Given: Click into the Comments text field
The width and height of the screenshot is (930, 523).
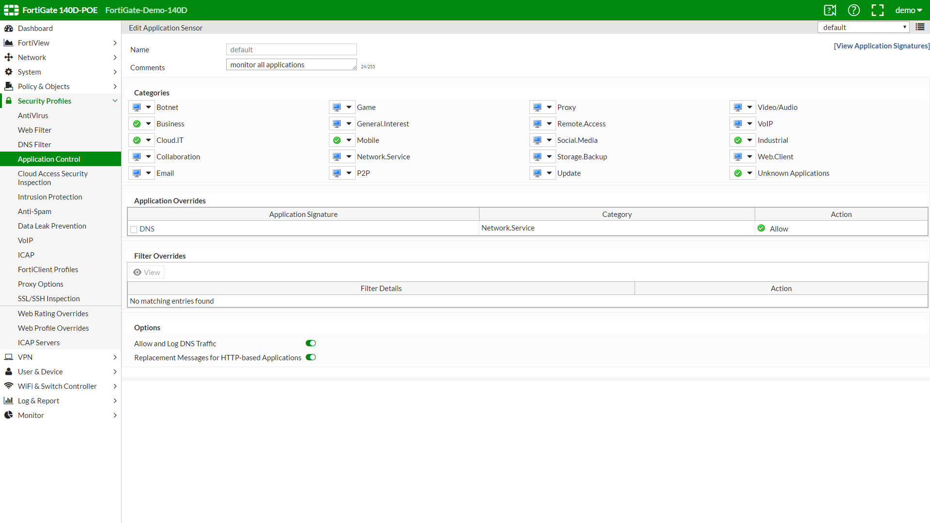Looking at the screenshot, I should tap(291, 65).
